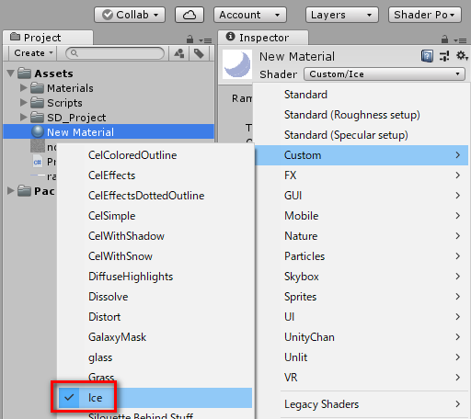Select the Distort shader
This screenshot has width=471, height=419.
[155, 317]
